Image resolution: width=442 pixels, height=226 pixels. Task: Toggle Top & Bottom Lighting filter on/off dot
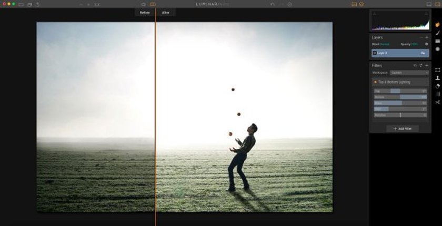[375, 82]
